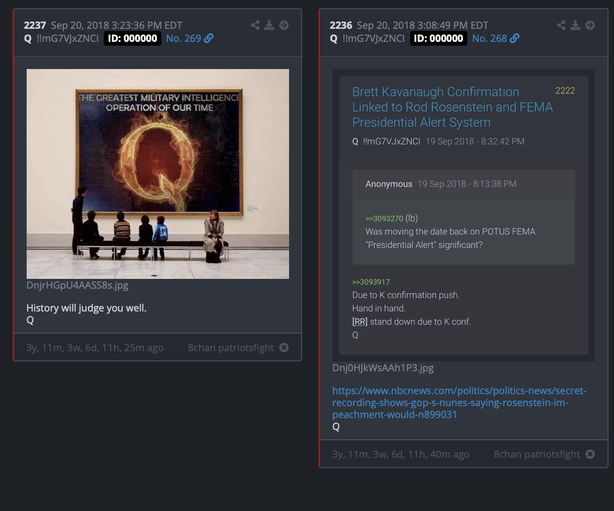The height and width of the screenshot is (511, 614).
Task: Open the No. 269 post link
Action: pyautogui.click(x=184, y=39)
